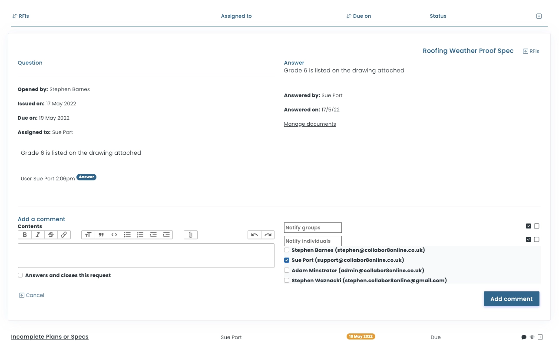
Task: Expand the Incomplete Plans or Specs row
Action: point(540,337)
